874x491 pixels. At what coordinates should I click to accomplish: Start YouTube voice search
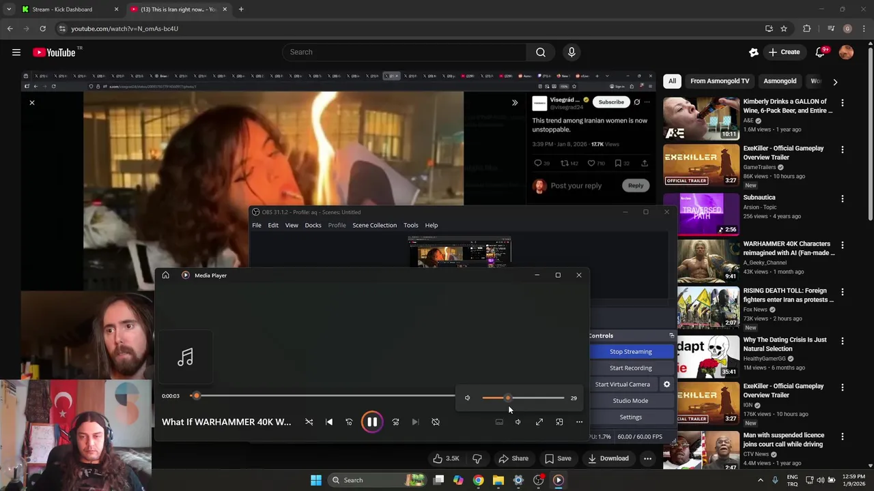572,53
